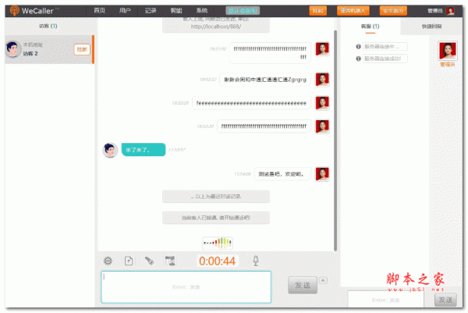Toggle the microphone icon
468x313 pixels.
click(256, 261)
